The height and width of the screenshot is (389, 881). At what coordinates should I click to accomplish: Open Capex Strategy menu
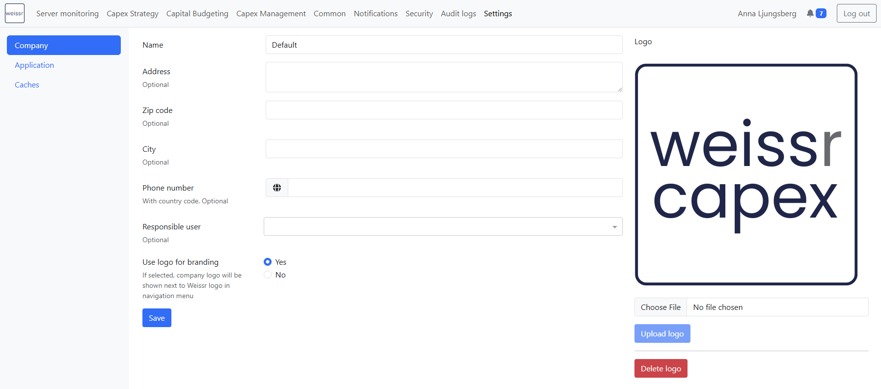pyautogui.click(x=133, y=13)
